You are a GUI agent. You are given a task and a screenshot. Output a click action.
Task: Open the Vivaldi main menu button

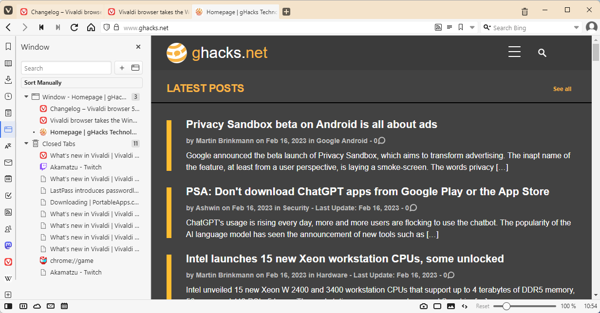click(8, 11)
